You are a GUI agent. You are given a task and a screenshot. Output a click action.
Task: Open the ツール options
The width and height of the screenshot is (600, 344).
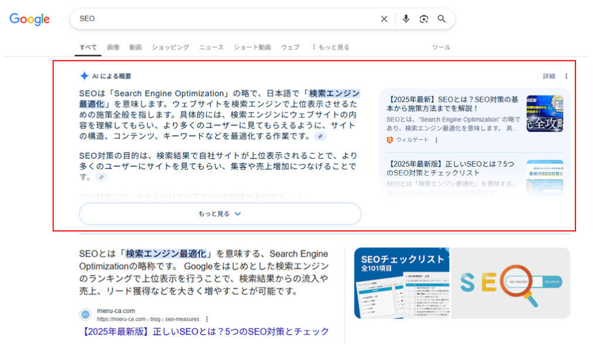441,47
